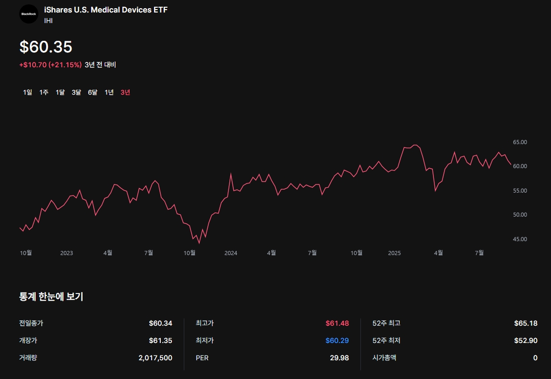Click the 전일종가 label
The height and width of the screenshot is (379, 551).
(x=31, y=323)
